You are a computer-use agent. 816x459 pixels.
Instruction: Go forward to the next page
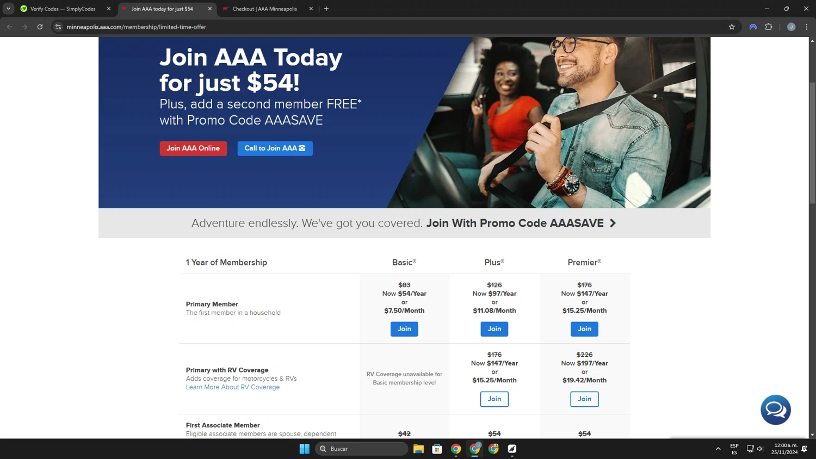[x=24, y=27]
